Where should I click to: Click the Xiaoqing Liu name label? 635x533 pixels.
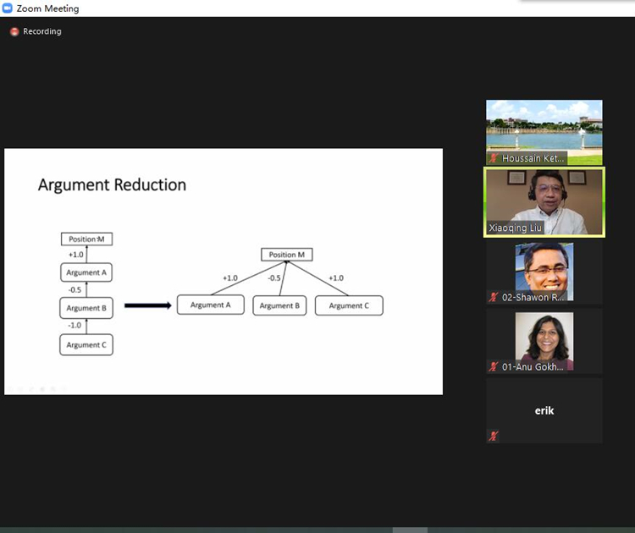[x=515, y=228]
